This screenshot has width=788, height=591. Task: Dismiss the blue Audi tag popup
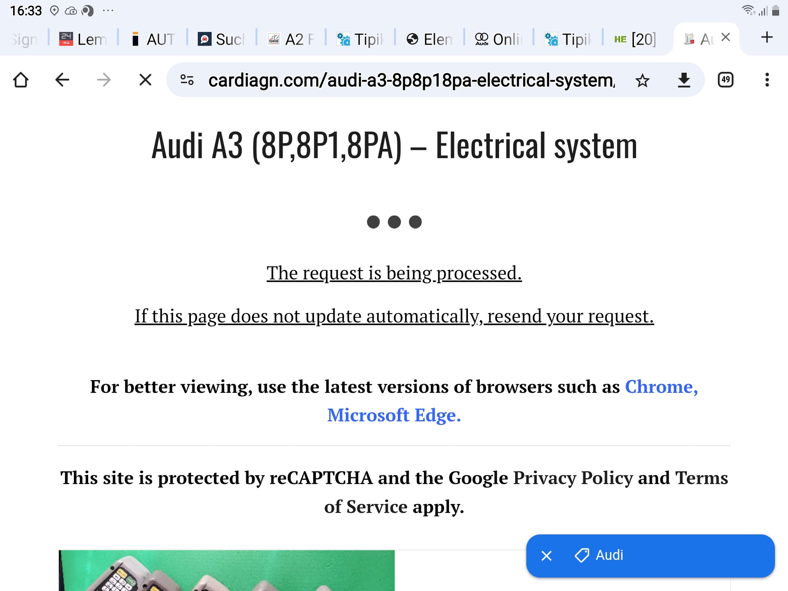pos(547,556)
